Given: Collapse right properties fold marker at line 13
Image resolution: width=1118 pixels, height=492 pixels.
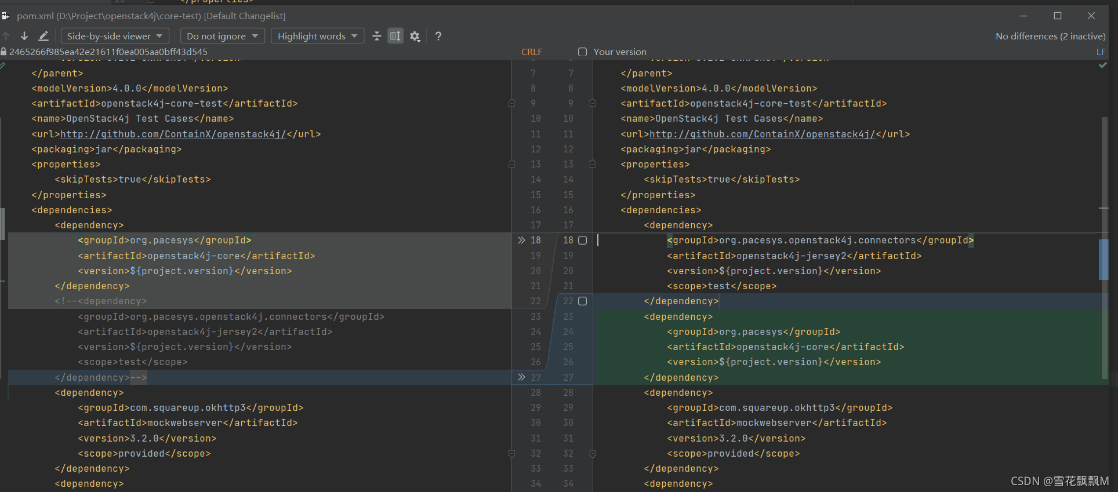Looking at the screenshot, I should click(593, 164).
